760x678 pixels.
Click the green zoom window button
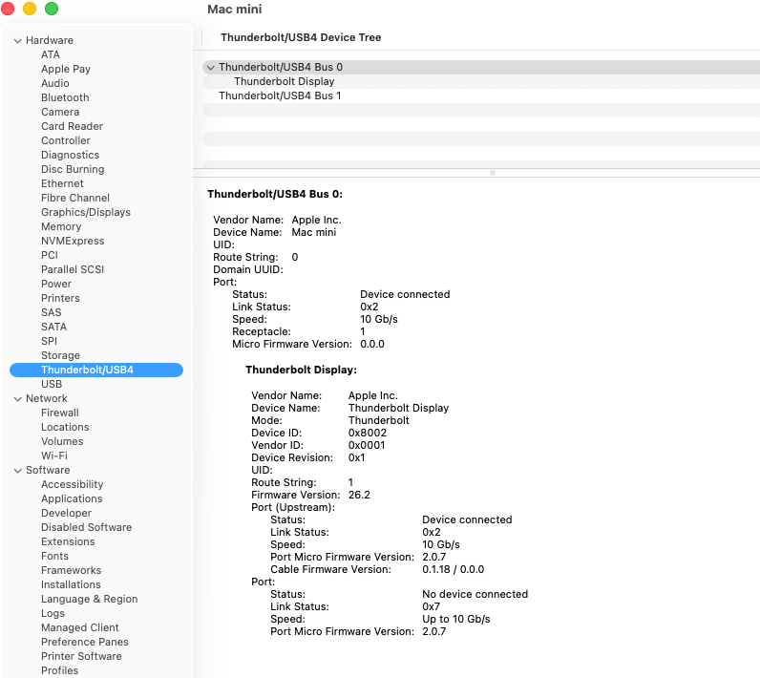pos(52,9)
